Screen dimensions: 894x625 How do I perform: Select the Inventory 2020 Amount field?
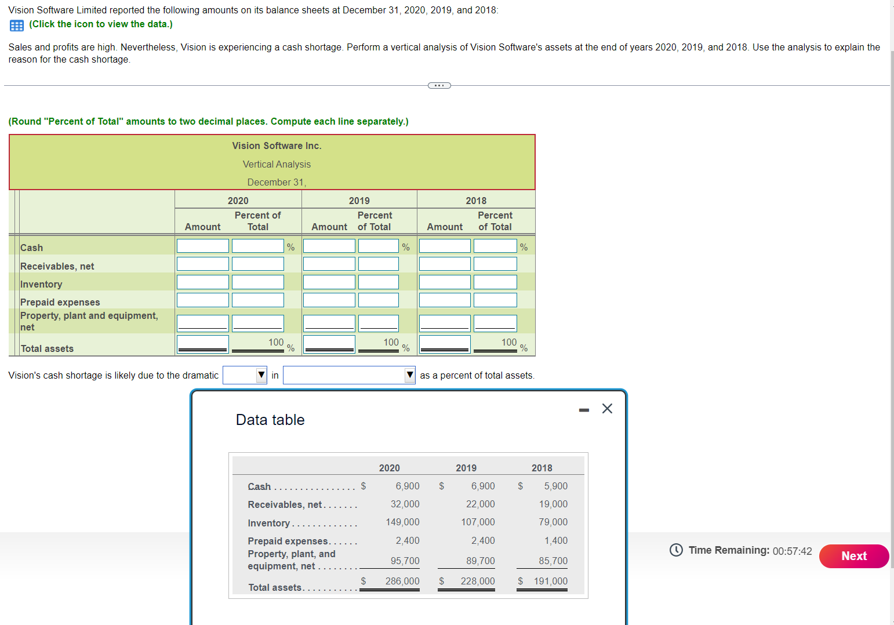[x=203, y=282]
